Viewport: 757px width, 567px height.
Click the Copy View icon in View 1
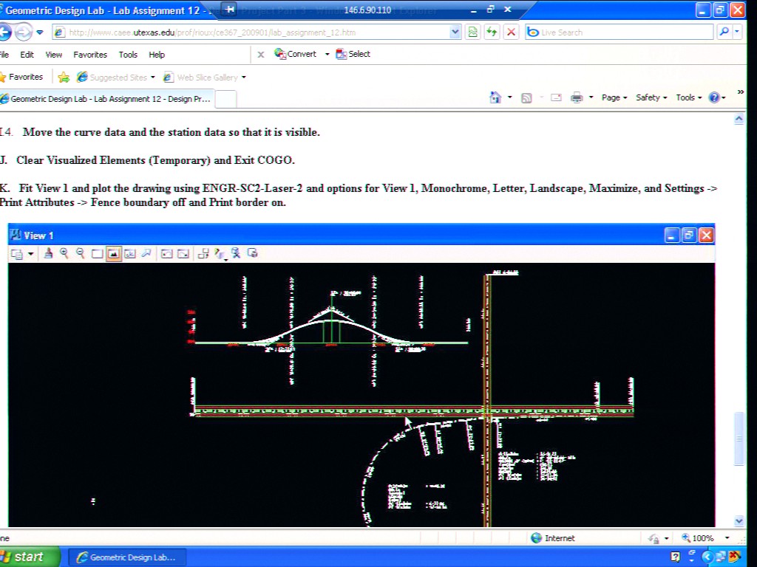point(203,253)
